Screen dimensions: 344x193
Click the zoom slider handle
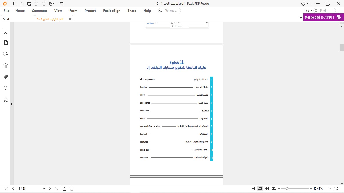coord(287,189)
